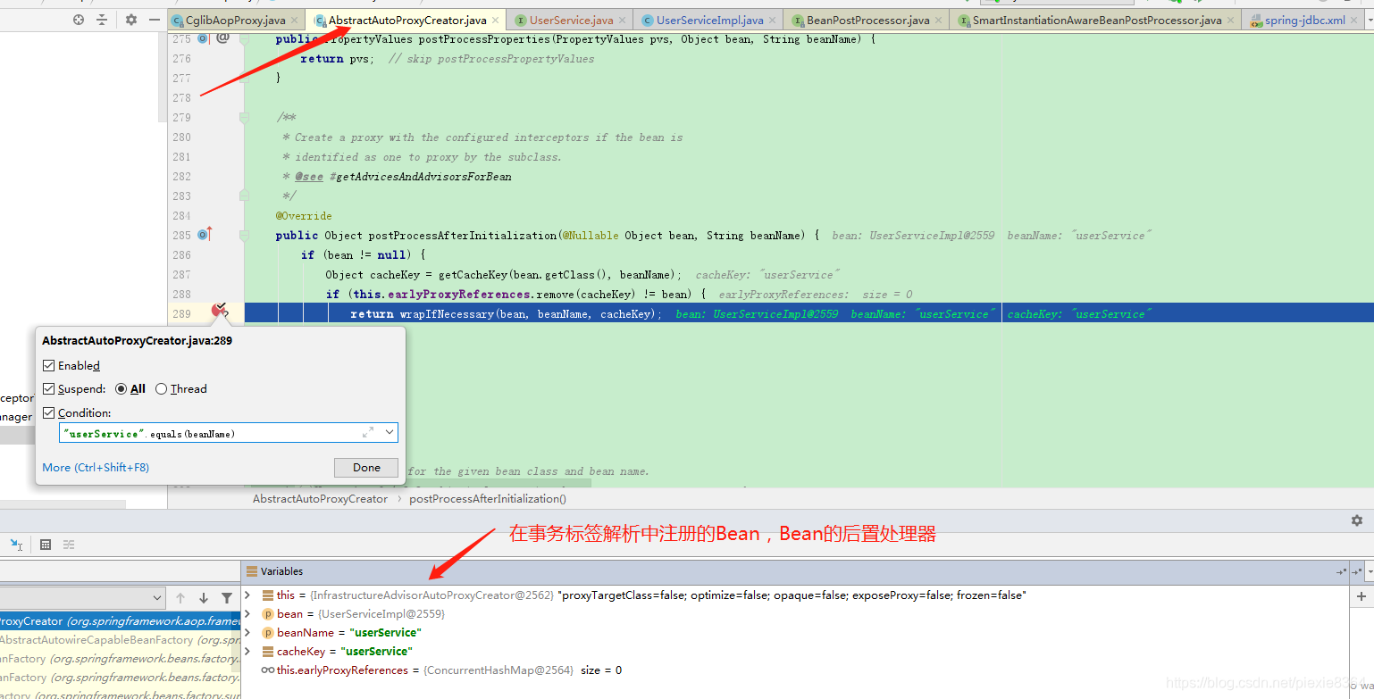Viewport: 1374px width, 699px height.
Task: Show hidden editor tabs dropdown arrow
Action: (x=1370, y=21)
